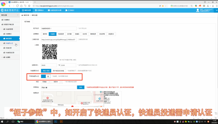Click the home icon in breadcrumb
Image resolution: width=218 pixels, height=124 pixels.
tap(22, 15)
